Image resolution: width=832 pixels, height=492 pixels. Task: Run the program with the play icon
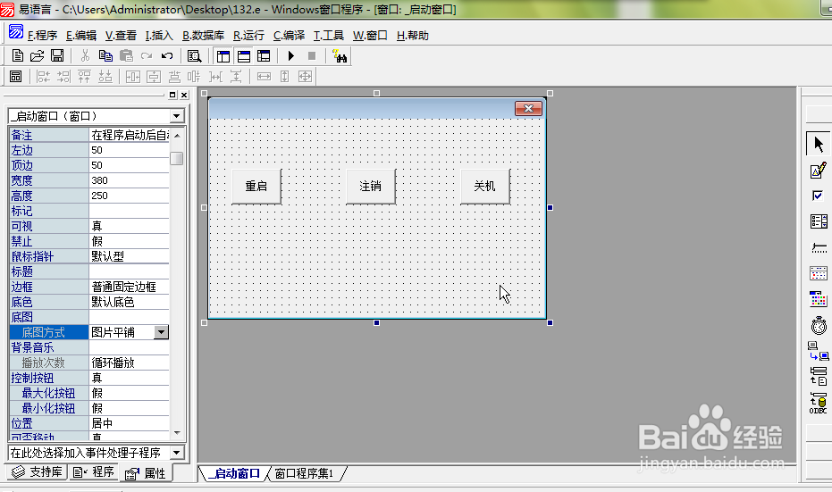tap(290, 55)
